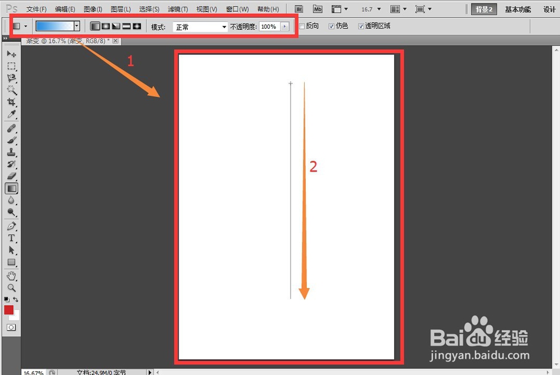Select the Zoom tool

(11, 288)
